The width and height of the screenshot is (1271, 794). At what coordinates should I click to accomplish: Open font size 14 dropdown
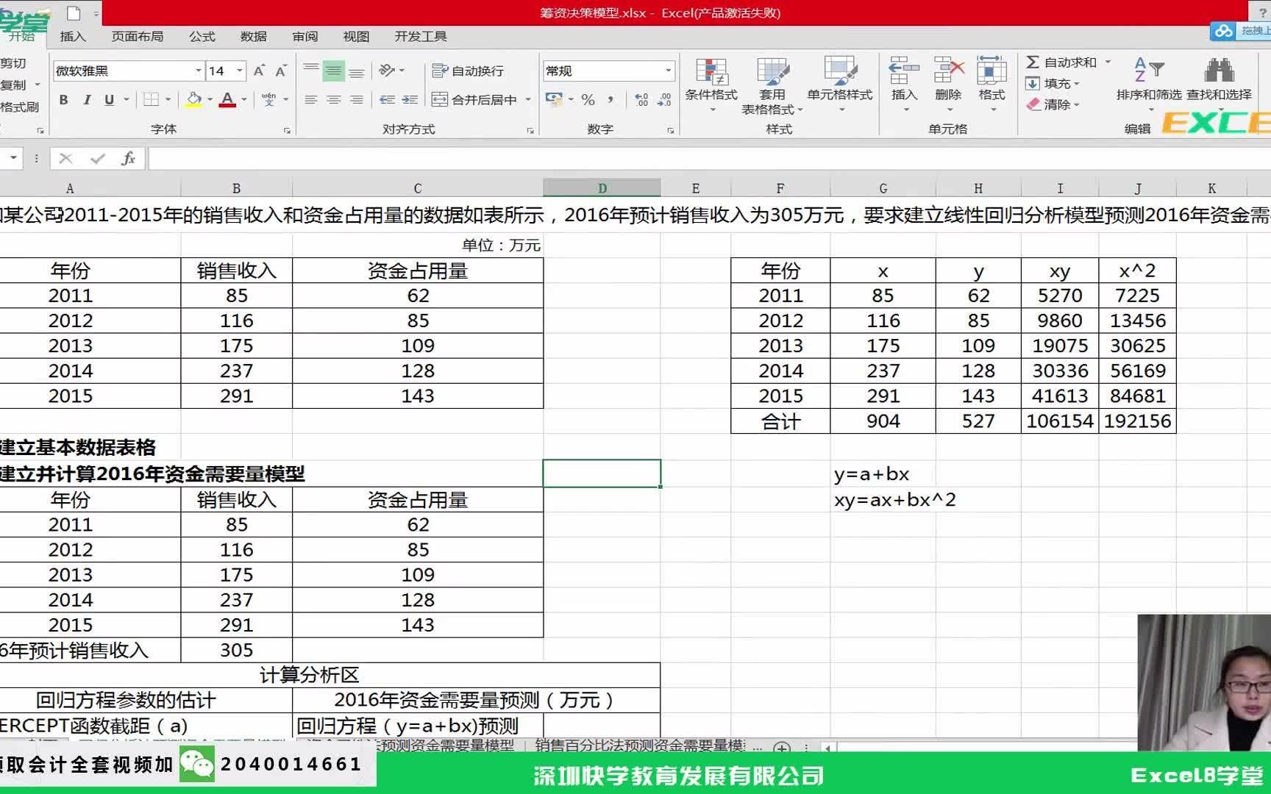[x=239, y=71]
